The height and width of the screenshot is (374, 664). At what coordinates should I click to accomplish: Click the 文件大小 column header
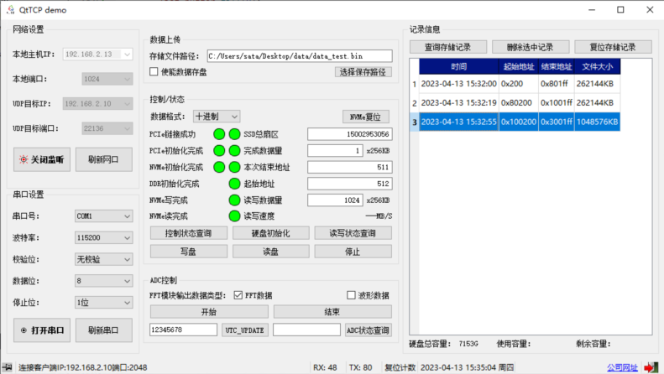click(597, 66)
